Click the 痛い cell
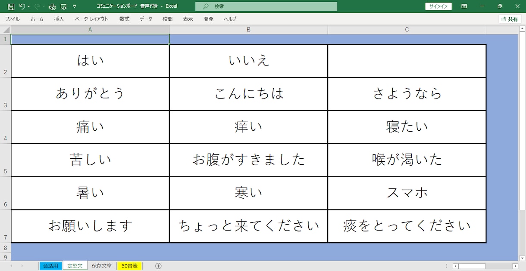 pyautogui.click(x=90, y=127)
